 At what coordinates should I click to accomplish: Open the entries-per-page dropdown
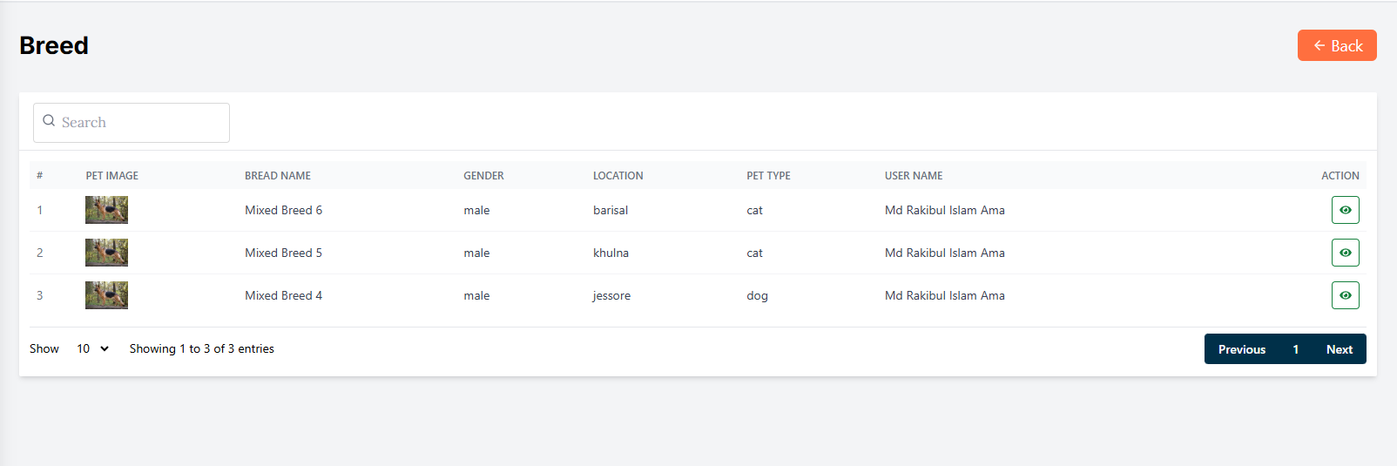click(92, 348)
